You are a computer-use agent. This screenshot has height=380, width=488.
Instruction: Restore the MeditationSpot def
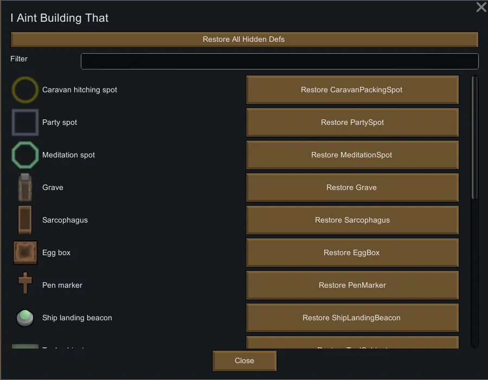[352, 155]
